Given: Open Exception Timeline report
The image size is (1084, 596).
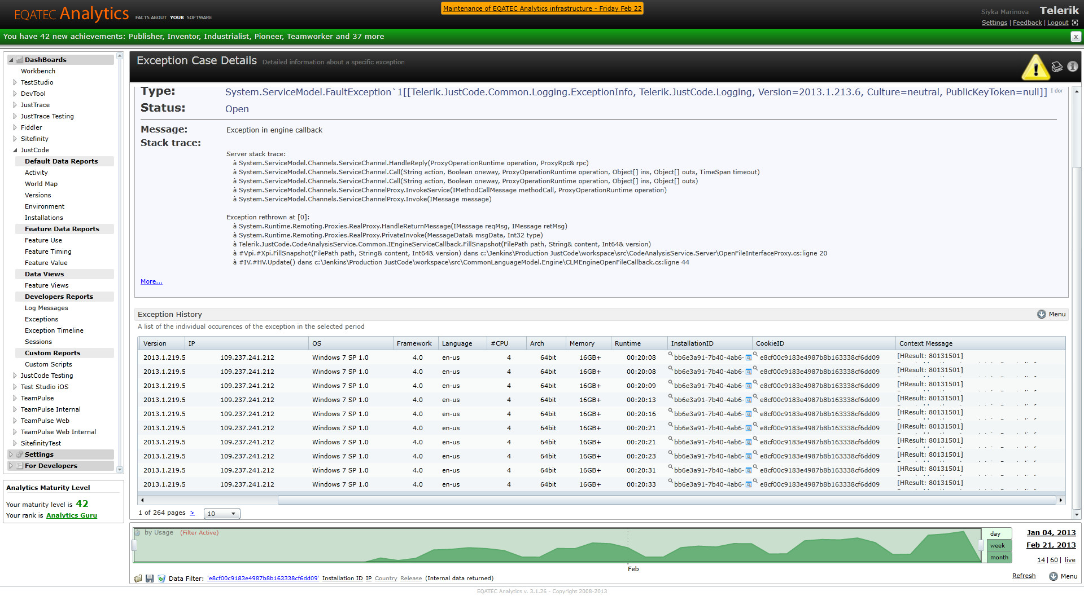Looking at the screenshot, I should tap(54, 330).
